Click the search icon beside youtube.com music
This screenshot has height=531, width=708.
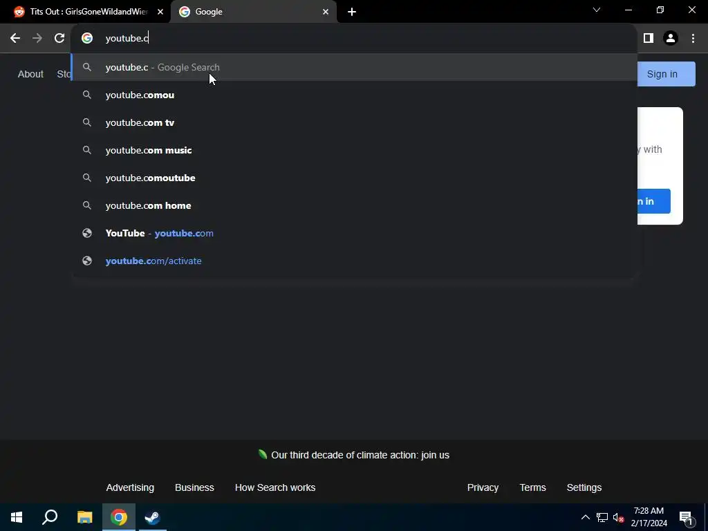[87, 150]
